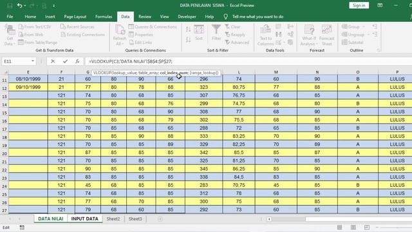This screenshot has width=412, height=232.
Task: Add a new sheet with plus icon
Action: 160,219
